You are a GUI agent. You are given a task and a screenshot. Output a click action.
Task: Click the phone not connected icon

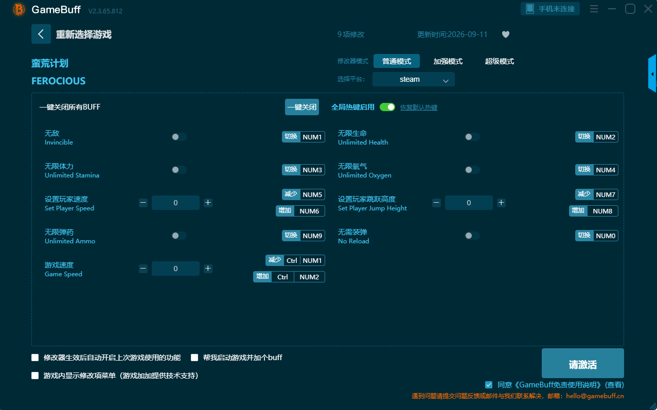530,9
